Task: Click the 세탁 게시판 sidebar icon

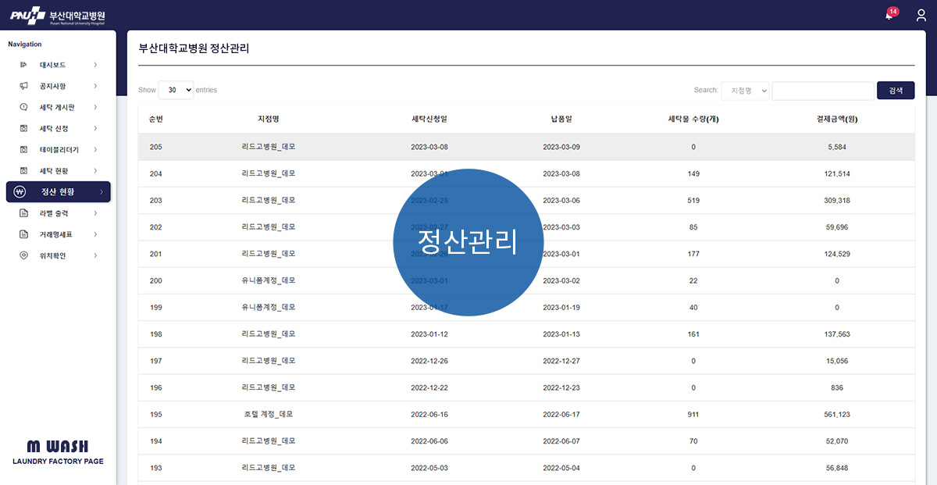Action: click(x=23, y=107)
